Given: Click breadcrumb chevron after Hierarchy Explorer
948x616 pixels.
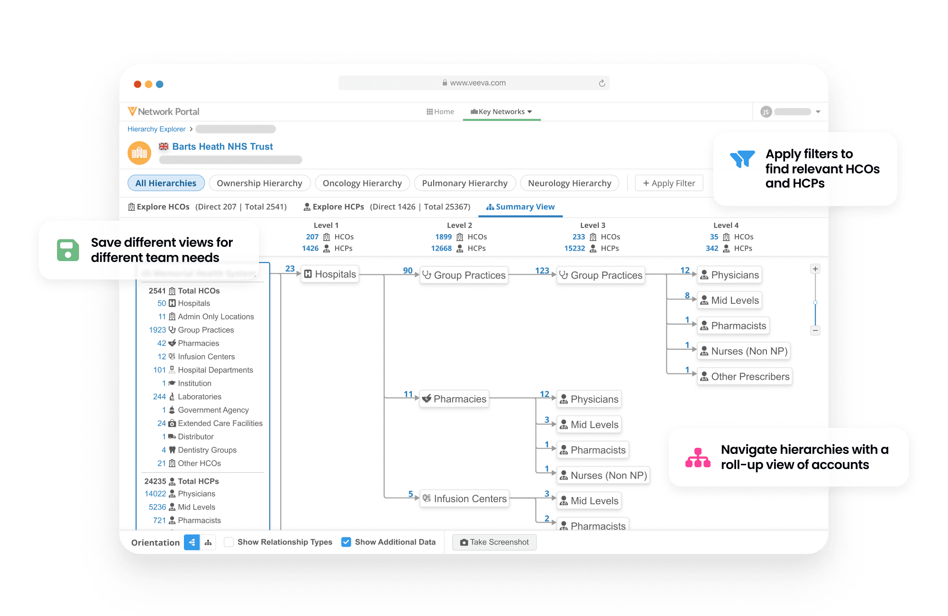Looking at the screenshot, I should 191,129.
